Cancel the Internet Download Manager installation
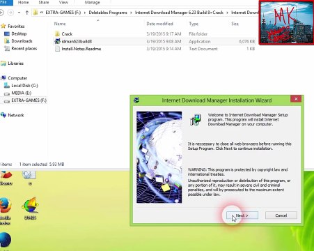 click(x=281, y=215)
